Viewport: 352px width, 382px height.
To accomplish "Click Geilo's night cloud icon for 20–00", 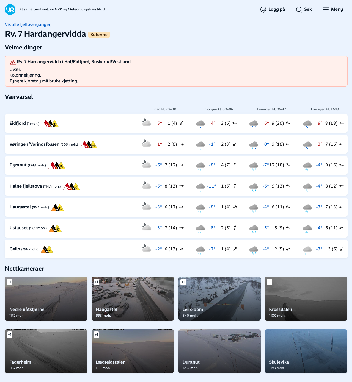I will pos(147,248).
